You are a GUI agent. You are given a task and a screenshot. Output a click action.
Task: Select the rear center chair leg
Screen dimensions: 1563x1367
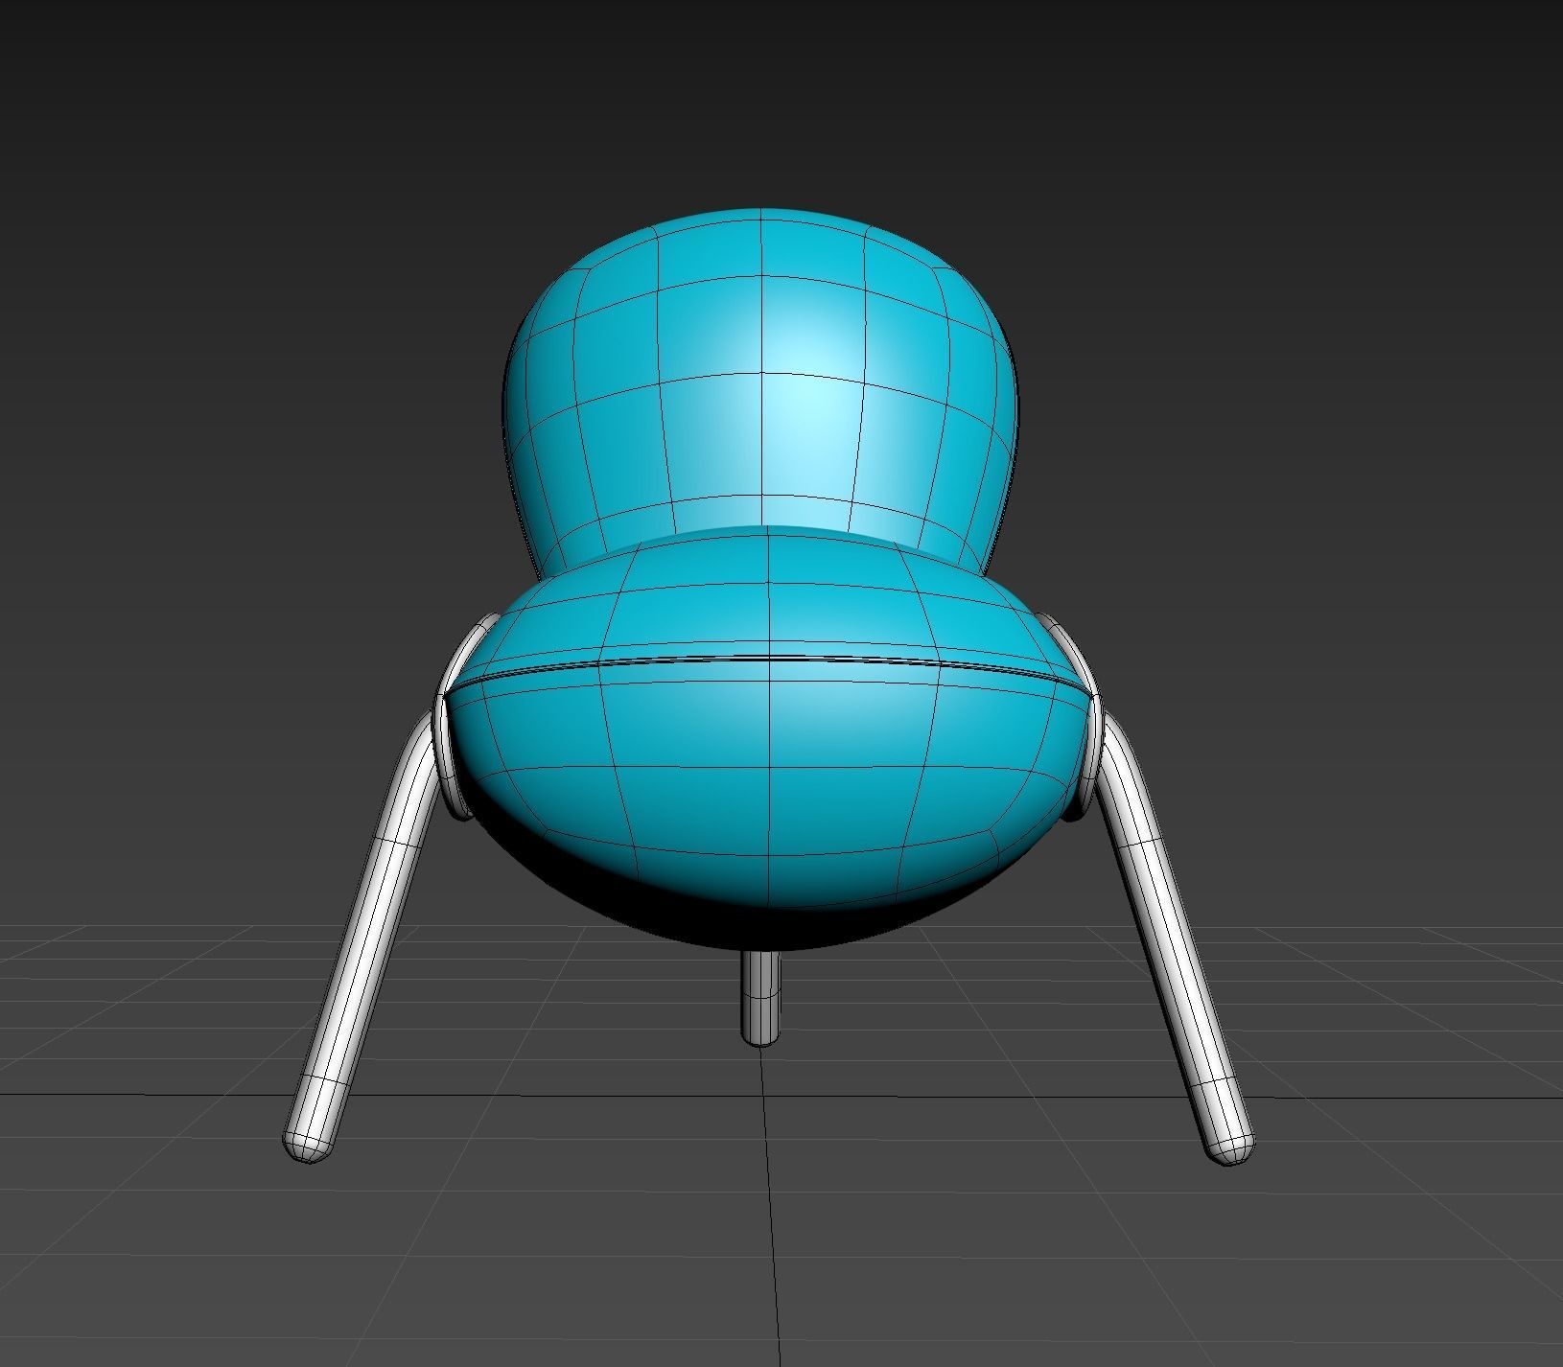762,997
